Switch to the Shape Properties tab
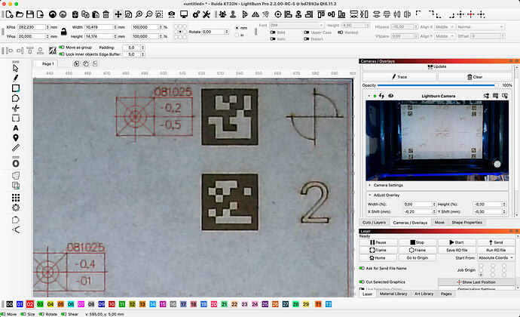The image size is (520, 317). pos(466,223)
